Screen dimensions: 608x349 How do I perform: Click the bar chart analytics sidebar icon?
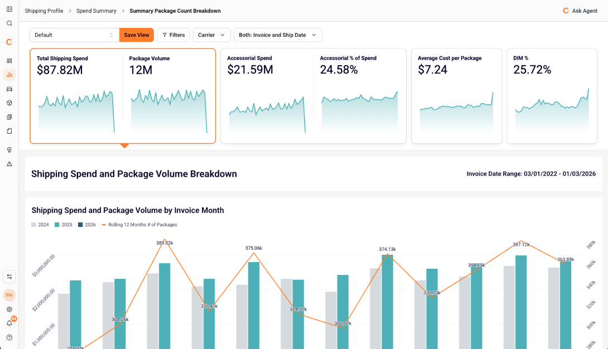[x=9, y=75]
